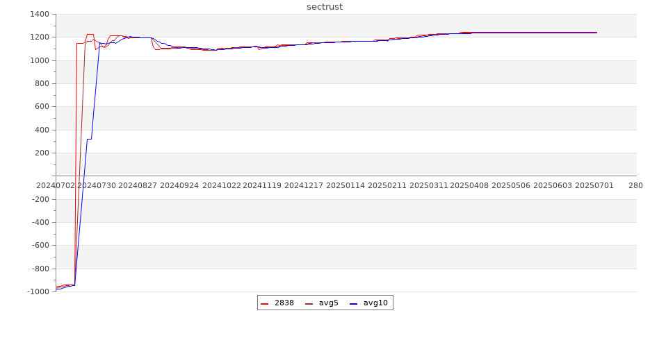Click the 280 label at right axis end
This screenshot has width=650, height=347.
pos(635,186)
